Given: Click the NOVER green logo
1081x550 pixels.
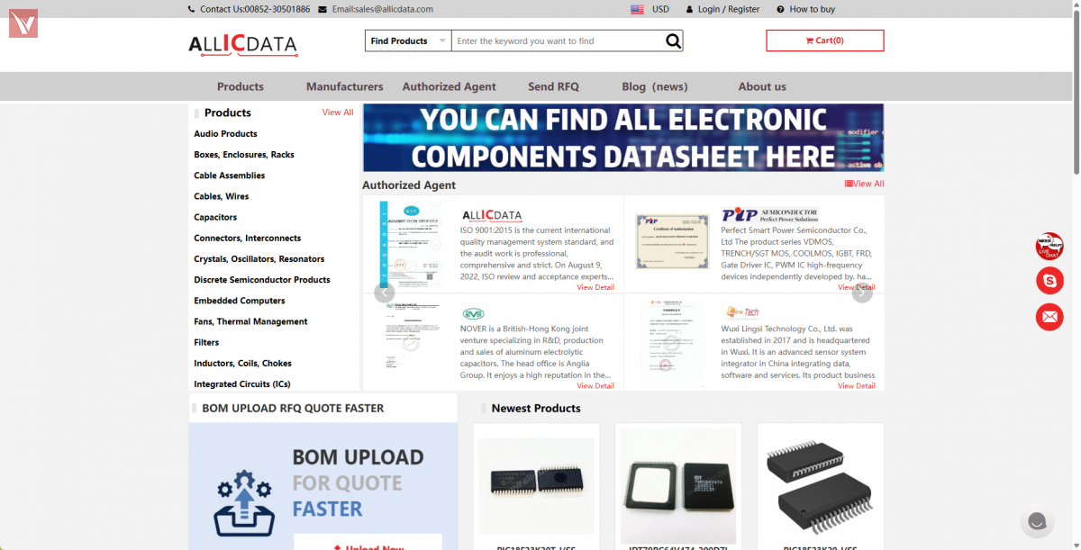Looking at the screenshot, I should tap(473, 313).
